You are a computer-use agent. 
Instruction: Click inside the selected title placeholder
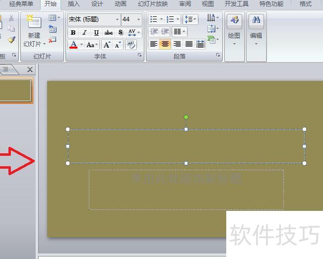pos(186,146)
